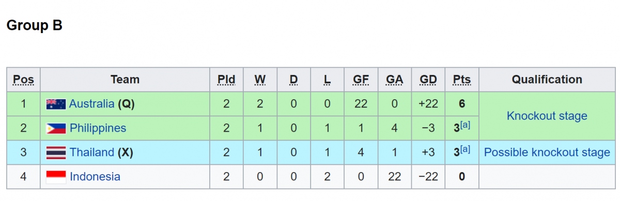Screen dimensions: 620x201
Task: Click the GF column header abbreviation
Action: point(361,80)
